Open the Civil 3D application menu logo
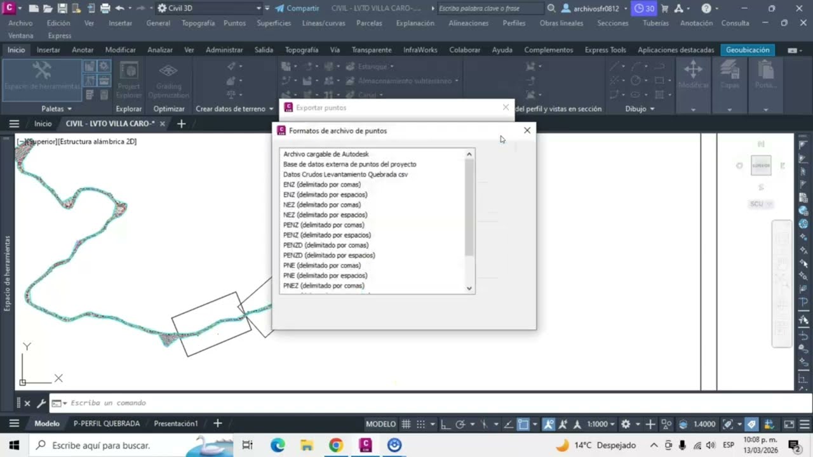 click(x=10, y=8)
